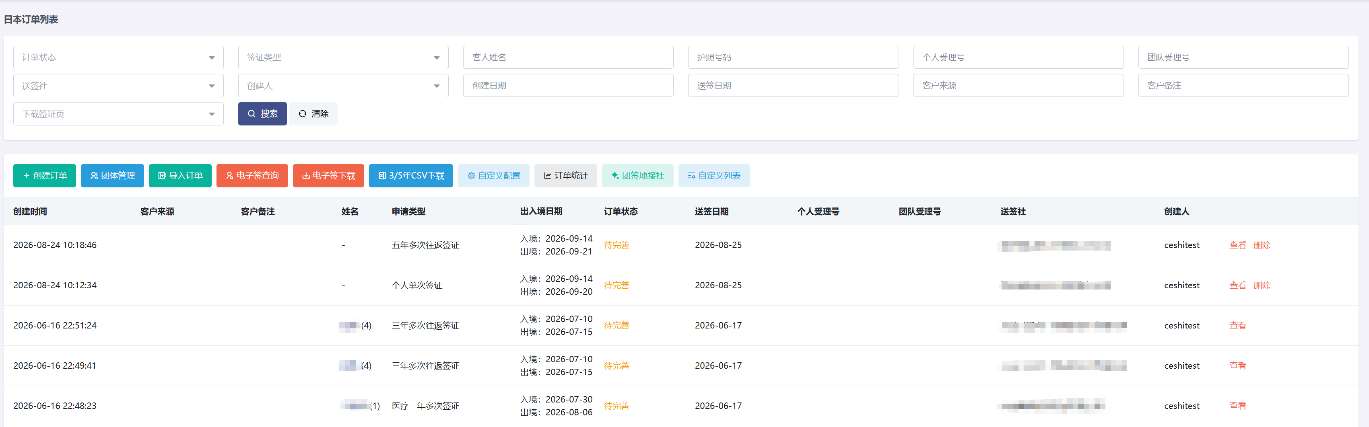Image resolution: width=1369 pixels, height=427 pixels.
Task: Click the 团签地接社 button
Action: coord(638,176)
